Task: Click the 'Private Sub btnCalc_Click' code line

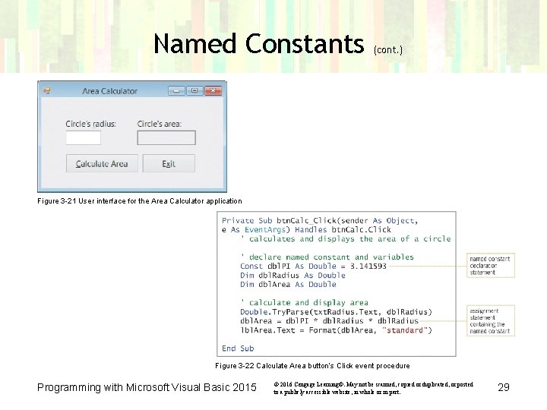Action: point(320,221)
